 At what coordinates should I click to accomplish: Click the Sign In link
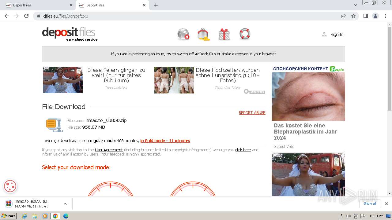[337, 35]
